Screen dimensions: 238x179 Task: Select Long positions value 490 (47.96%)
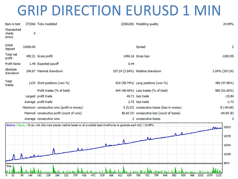click(224, 83)
